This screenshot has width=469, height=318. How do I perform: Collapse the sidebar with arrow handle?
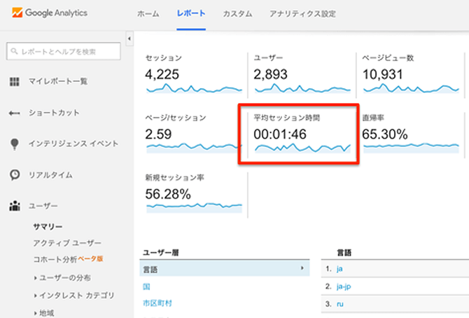129,37
